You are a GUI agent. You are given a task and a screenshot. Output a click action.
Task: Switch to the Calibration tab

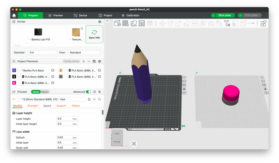click(x=131, y=16)
